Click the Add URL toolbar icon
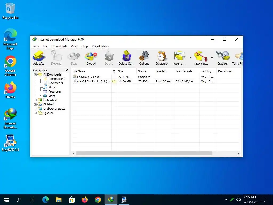The image size is (273, 205). pos(39,58)
